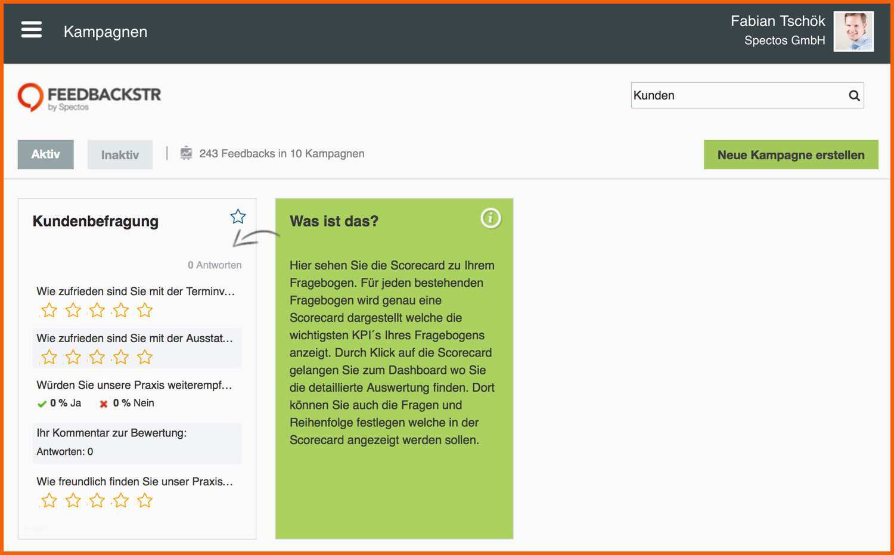Click the Was ist das? heading
The width and height of the screenshot is (894, 555).
(x=334, y=221)
